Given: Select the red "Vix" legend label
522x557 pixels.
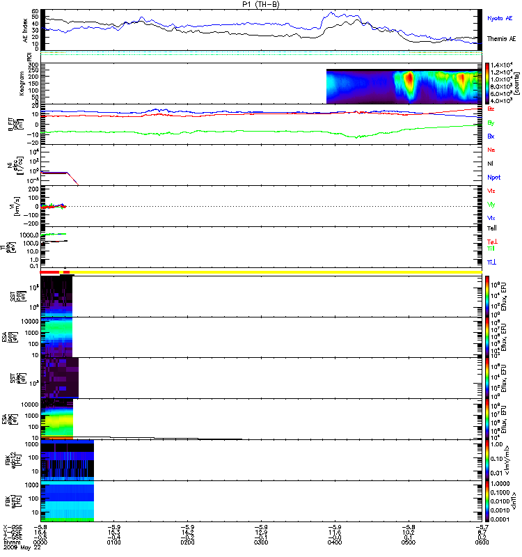Looking at the screenshot, I should click(x=491, y=191).
